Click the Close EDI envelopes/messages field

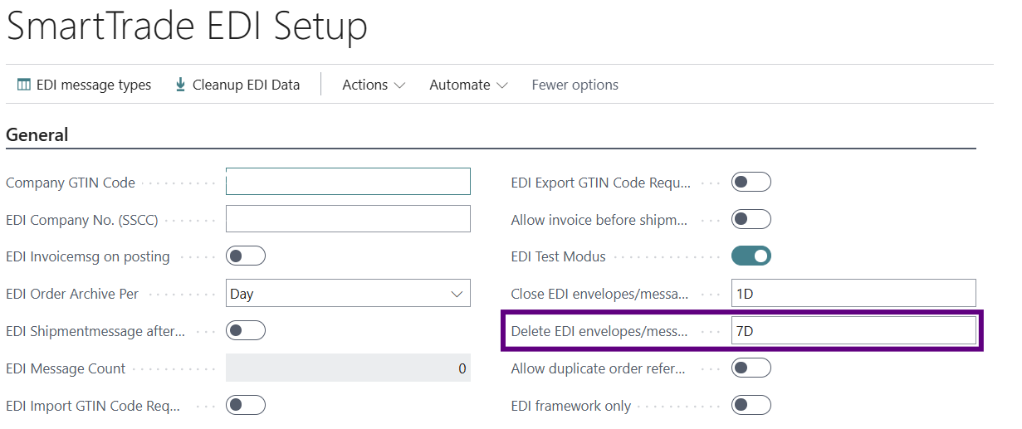(x=853, y=294)
